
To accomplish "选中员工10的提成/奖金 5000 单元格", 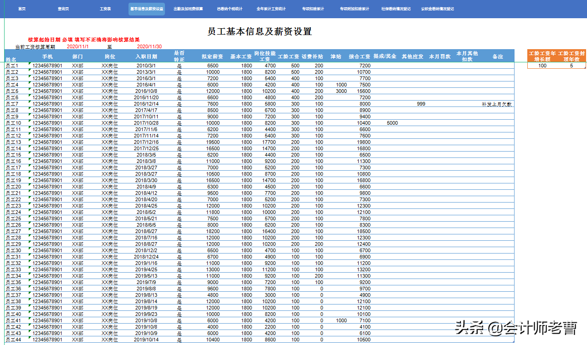I will [x=391, y=122].
